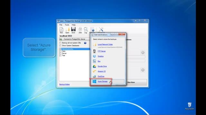Open the Advanced tools wrench icon
Image resolution: width=206 pixels, height=115 pixels.
pyautogui.click(x=101, y=29)
